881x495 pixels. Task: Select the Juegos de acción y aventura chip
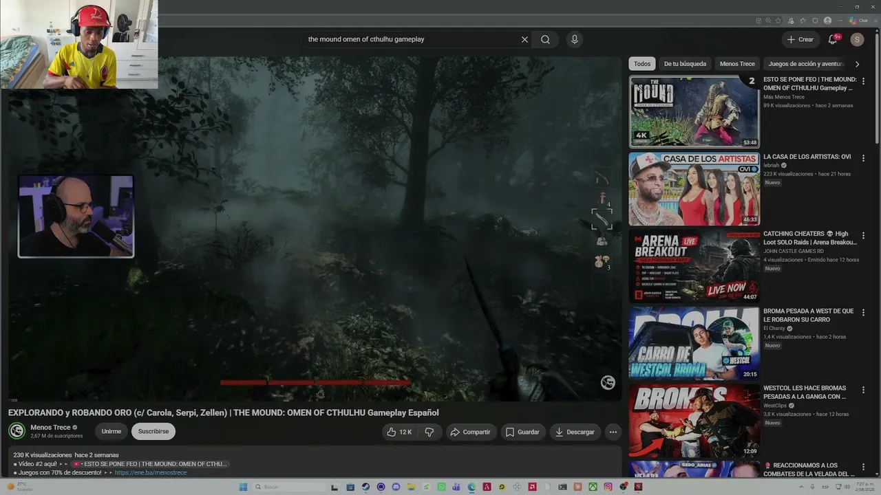coord(806,64)
